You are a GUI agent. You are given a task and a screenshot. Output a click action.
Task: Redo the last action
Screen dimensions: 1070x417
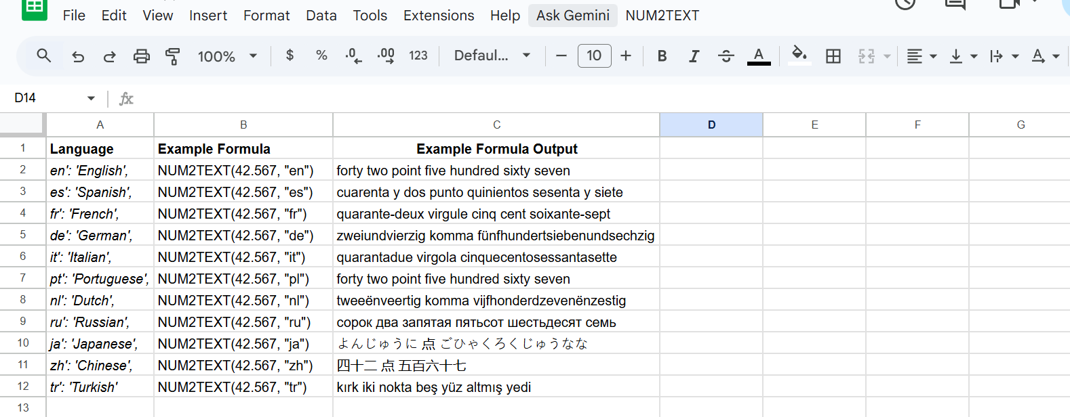point(109,56)
